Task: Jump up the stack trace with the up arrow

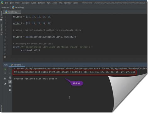Action: (x=10, y=69)
